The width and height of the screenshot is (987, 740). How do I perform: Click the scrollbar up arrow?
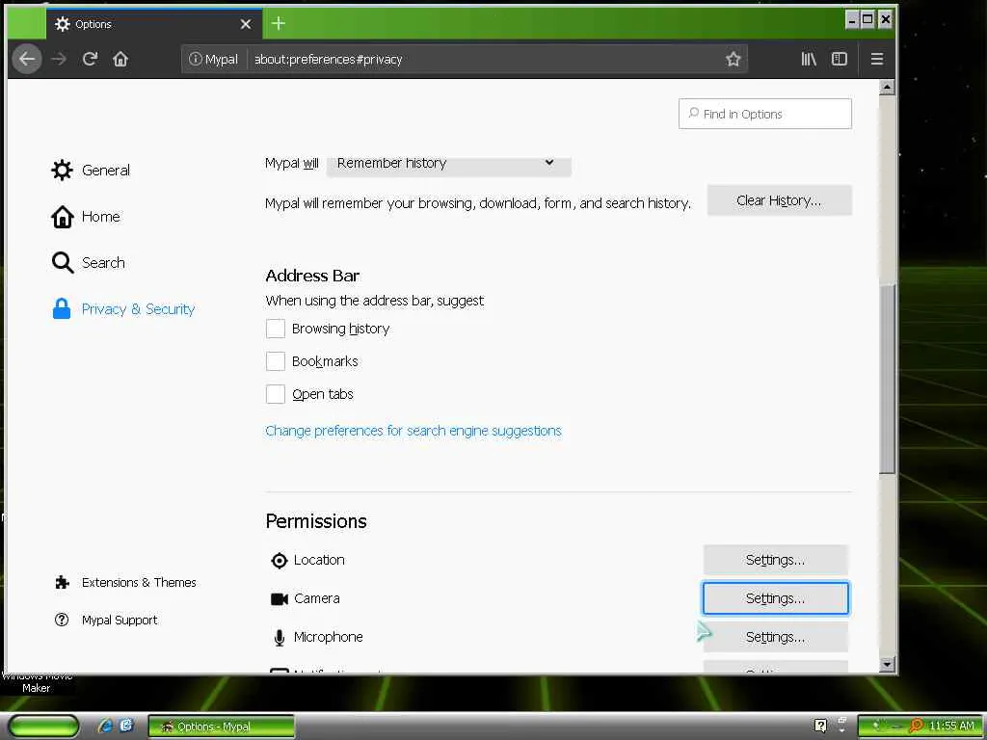click(887, 88)
